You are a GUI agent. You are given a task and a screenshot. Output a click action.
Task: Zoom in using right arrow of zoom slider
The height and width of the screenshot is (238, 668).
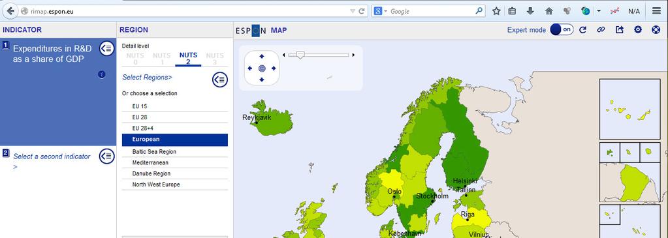tap(353, 55)
